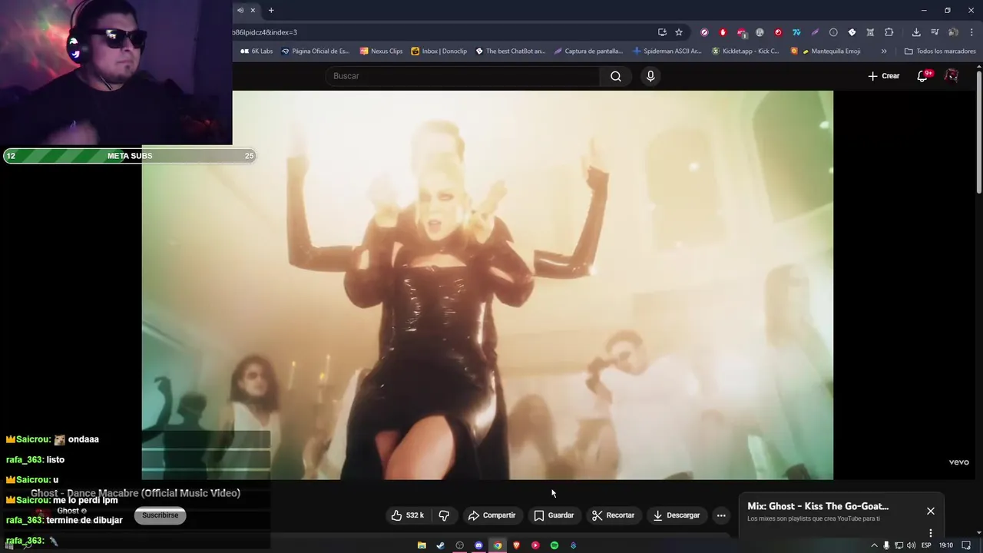This screenshot has width=983, height=553.
Task: Open Steam from taskbar
Action: point(441,545)
